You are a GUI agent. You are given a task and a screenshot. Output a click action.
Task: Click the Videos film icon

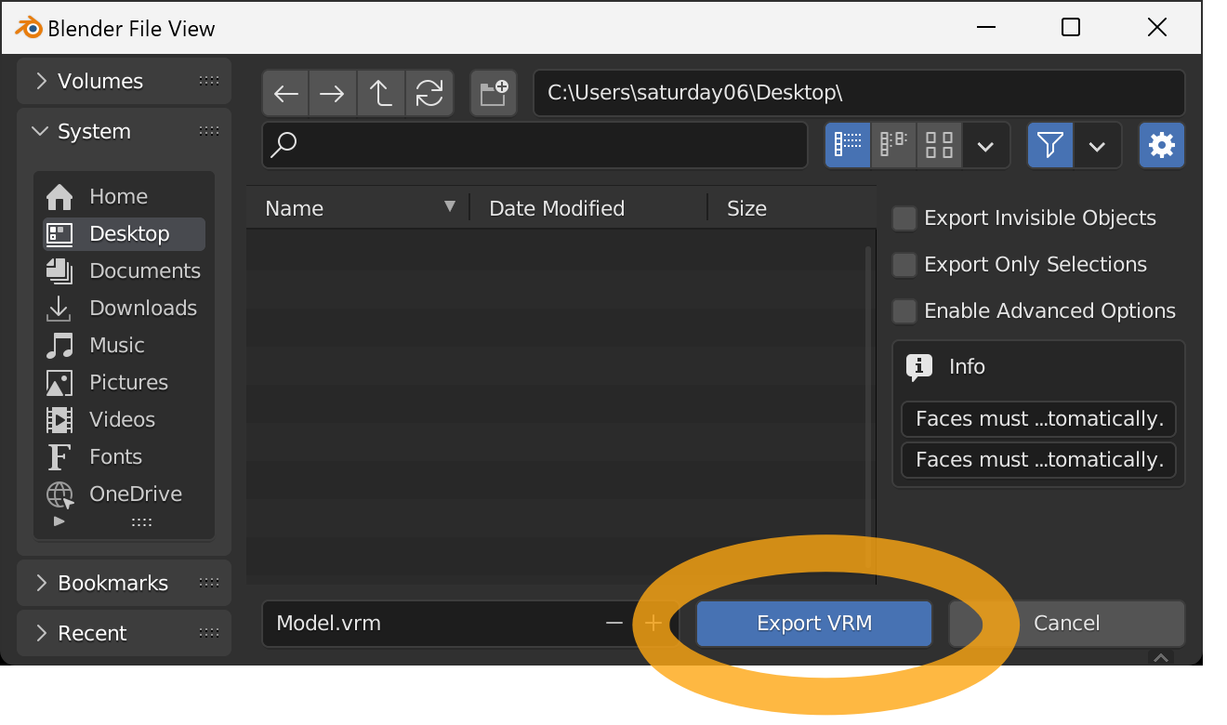click(x=59, y=419)
